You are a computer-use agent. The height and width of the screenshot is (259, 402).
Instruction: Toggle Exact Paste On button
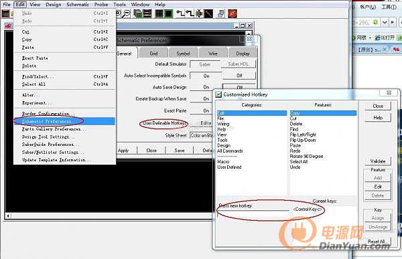tap(206, 110)
